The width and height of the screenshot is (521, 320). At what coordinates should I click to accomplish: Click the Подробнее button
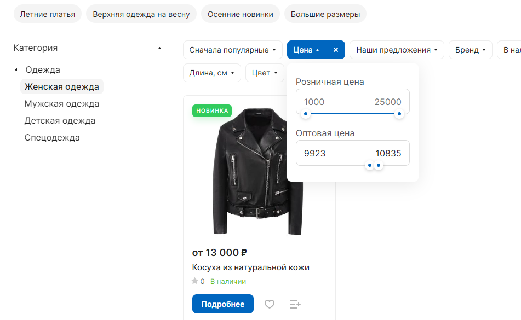(x=222, y=304)
